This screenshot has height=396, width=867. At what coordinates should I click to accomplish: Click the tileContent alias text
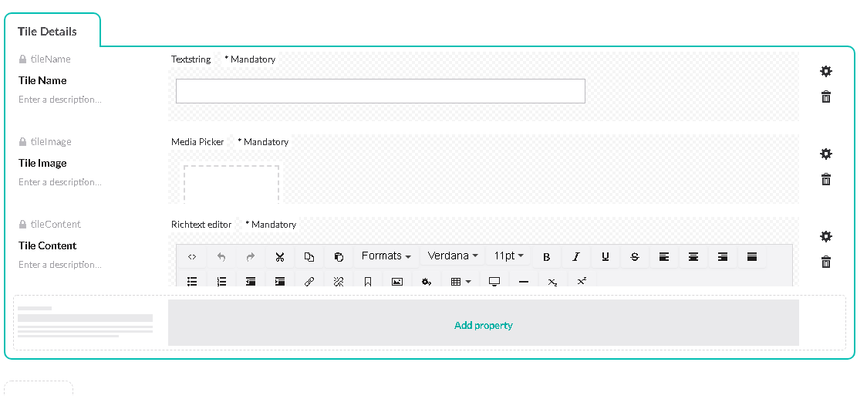click(x=56, y=225)
